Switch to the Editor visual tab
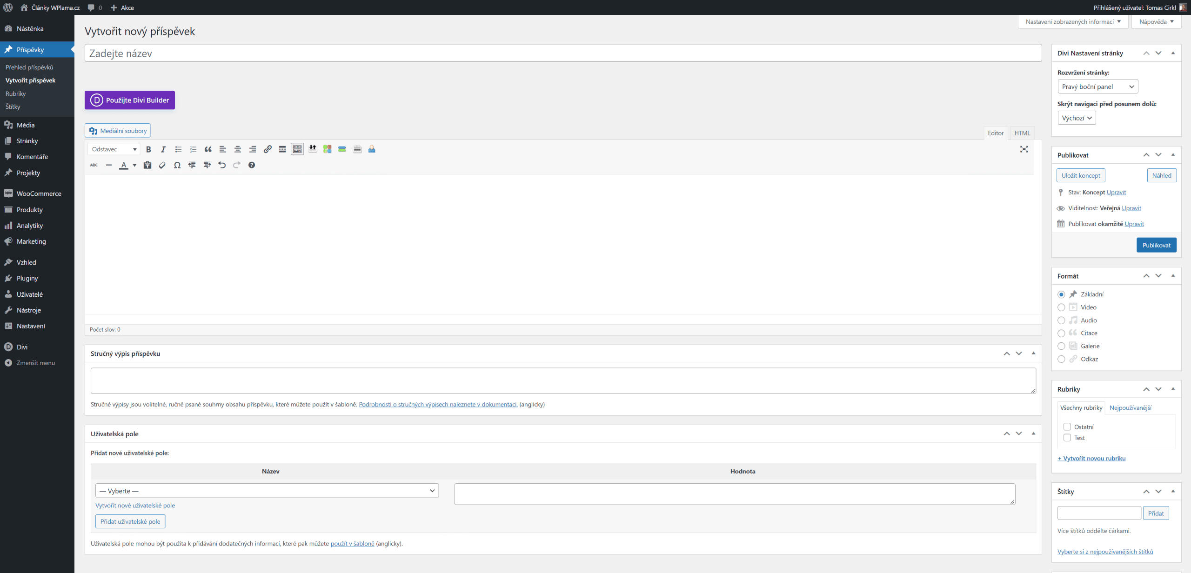The image size is (1191, 573). (996, 133)
